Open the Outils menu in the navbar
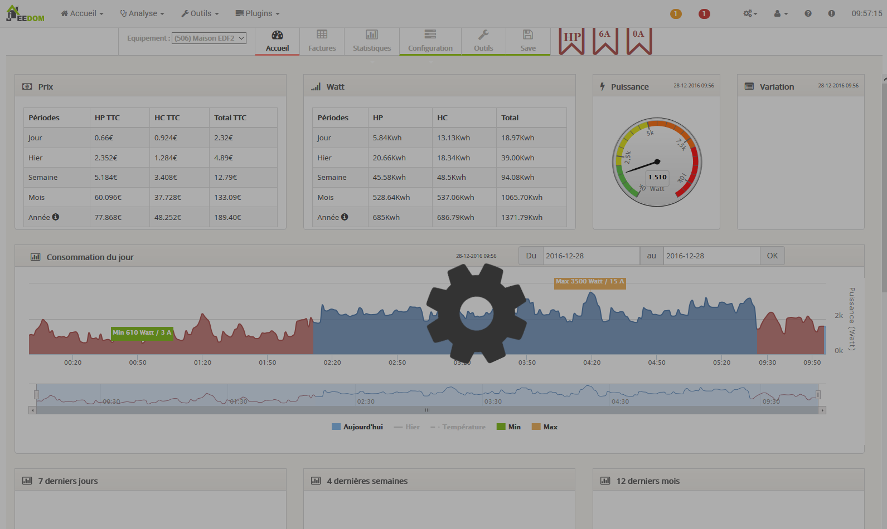Image resolution: width=887 pixels, height=529 pixels. [200, 13]
